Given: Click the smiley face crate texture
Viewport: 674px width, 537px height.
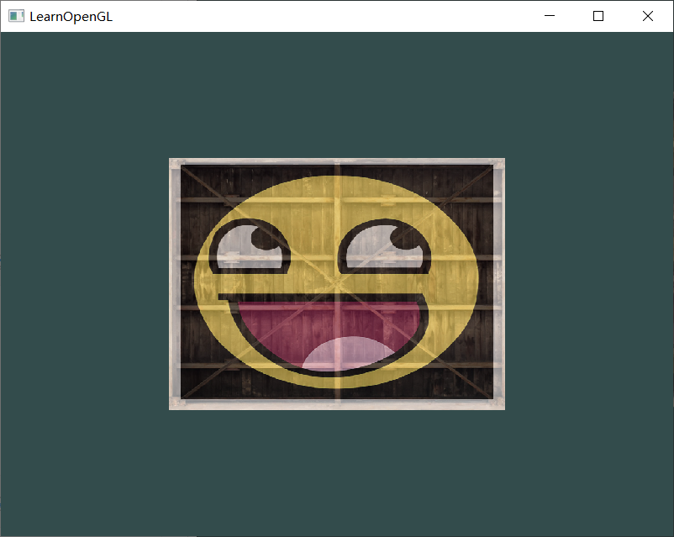Looking at the screenshot, I should click(x=337, y=284).
